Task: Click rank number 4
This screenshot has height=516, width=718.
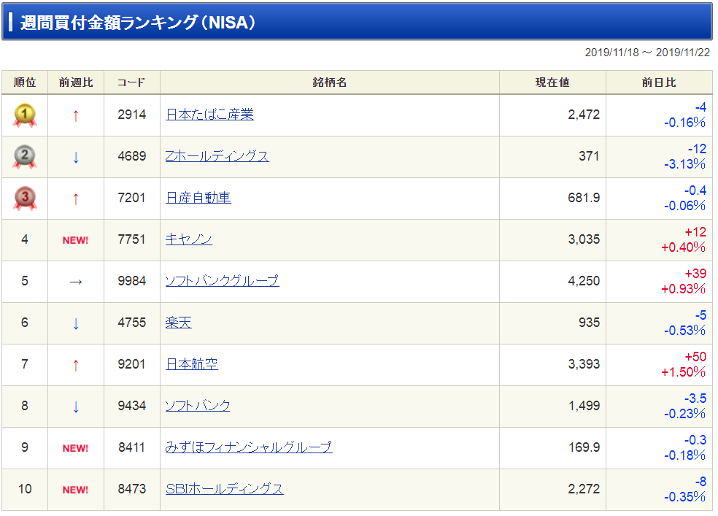Action: [25, 239]
